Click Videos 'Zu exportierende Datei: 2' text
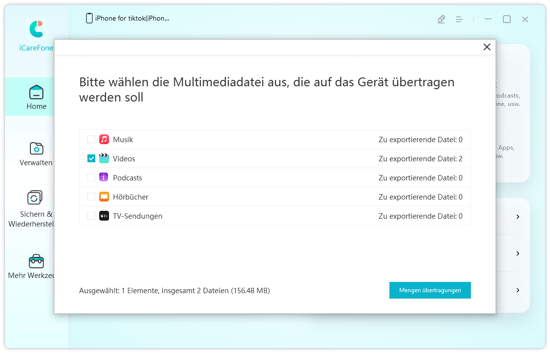This screenshot has width=550, height=353. [420, 159]
